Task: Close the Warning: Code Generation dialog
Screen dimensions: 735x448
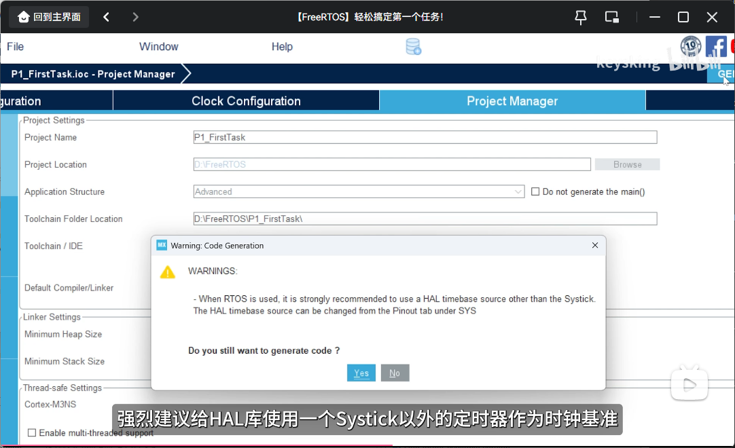Action: pyautogui.click(x=595, y=246)
